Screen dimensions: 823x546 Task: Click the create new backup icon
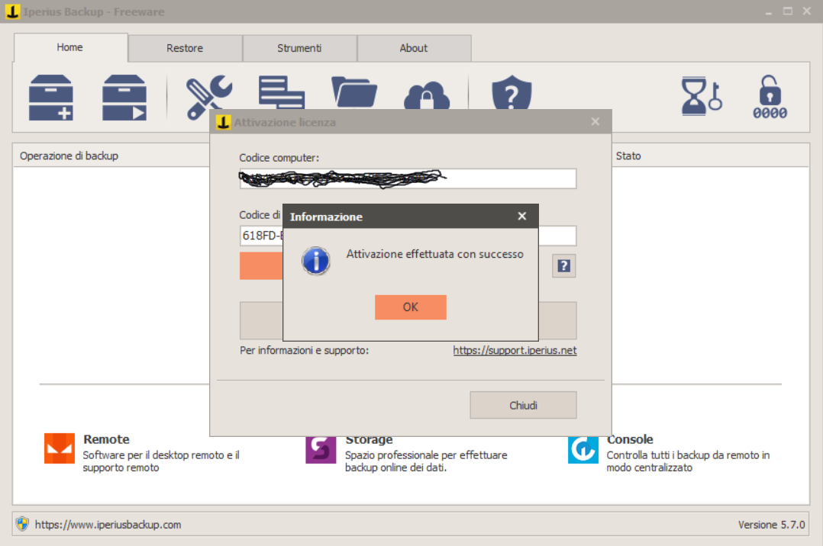point(50,98)
